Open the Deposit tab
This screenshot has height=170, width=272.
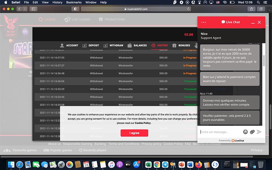(91, 45)
